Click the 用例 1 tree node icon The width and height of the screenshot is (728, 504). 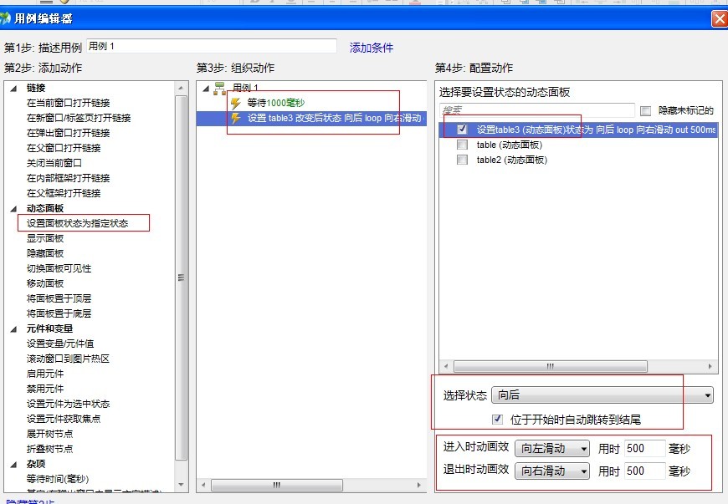219,88
